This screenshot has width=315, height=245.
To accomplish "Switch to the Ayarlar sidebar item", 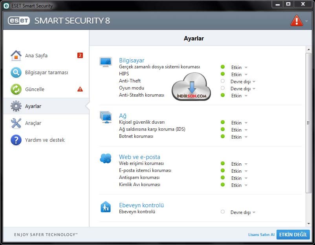I will (x=46, y=106).
